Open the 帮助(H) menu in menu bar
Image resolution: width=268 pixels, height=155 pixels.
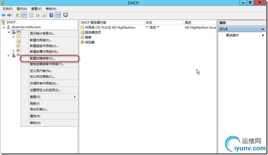pos(51,9)
